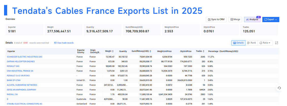
Task: Select the Trades 125,051 overview card
Action: [259, 30]
